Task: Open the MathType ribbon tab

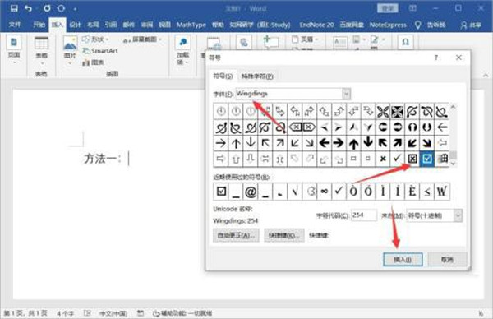Action: click(x=191, y=25)
